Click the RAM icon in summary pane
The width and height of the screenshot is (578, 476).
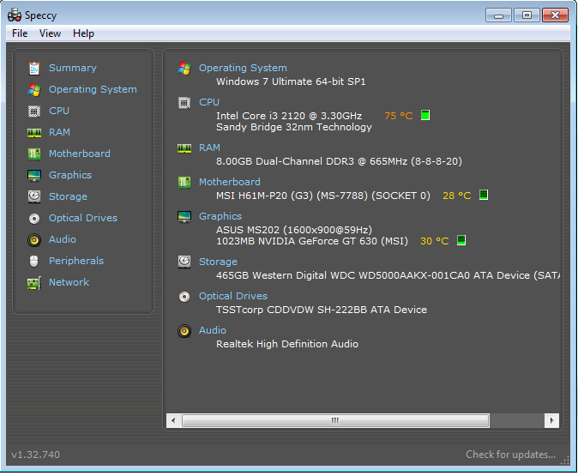pyautogui.click(x=184, y=148)
